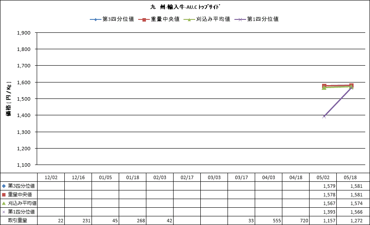The width and height of the screenshot is (370, 225).
Task: Click the 1,567 value in the 刈込み平均値 row
Action: point(329,203)
